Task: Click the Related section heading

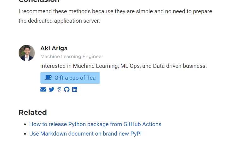Action: coord(32,112)
